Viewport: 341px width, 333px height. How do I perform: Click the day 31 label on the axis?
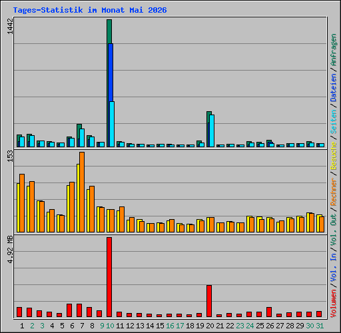click(x=320, y=326)
